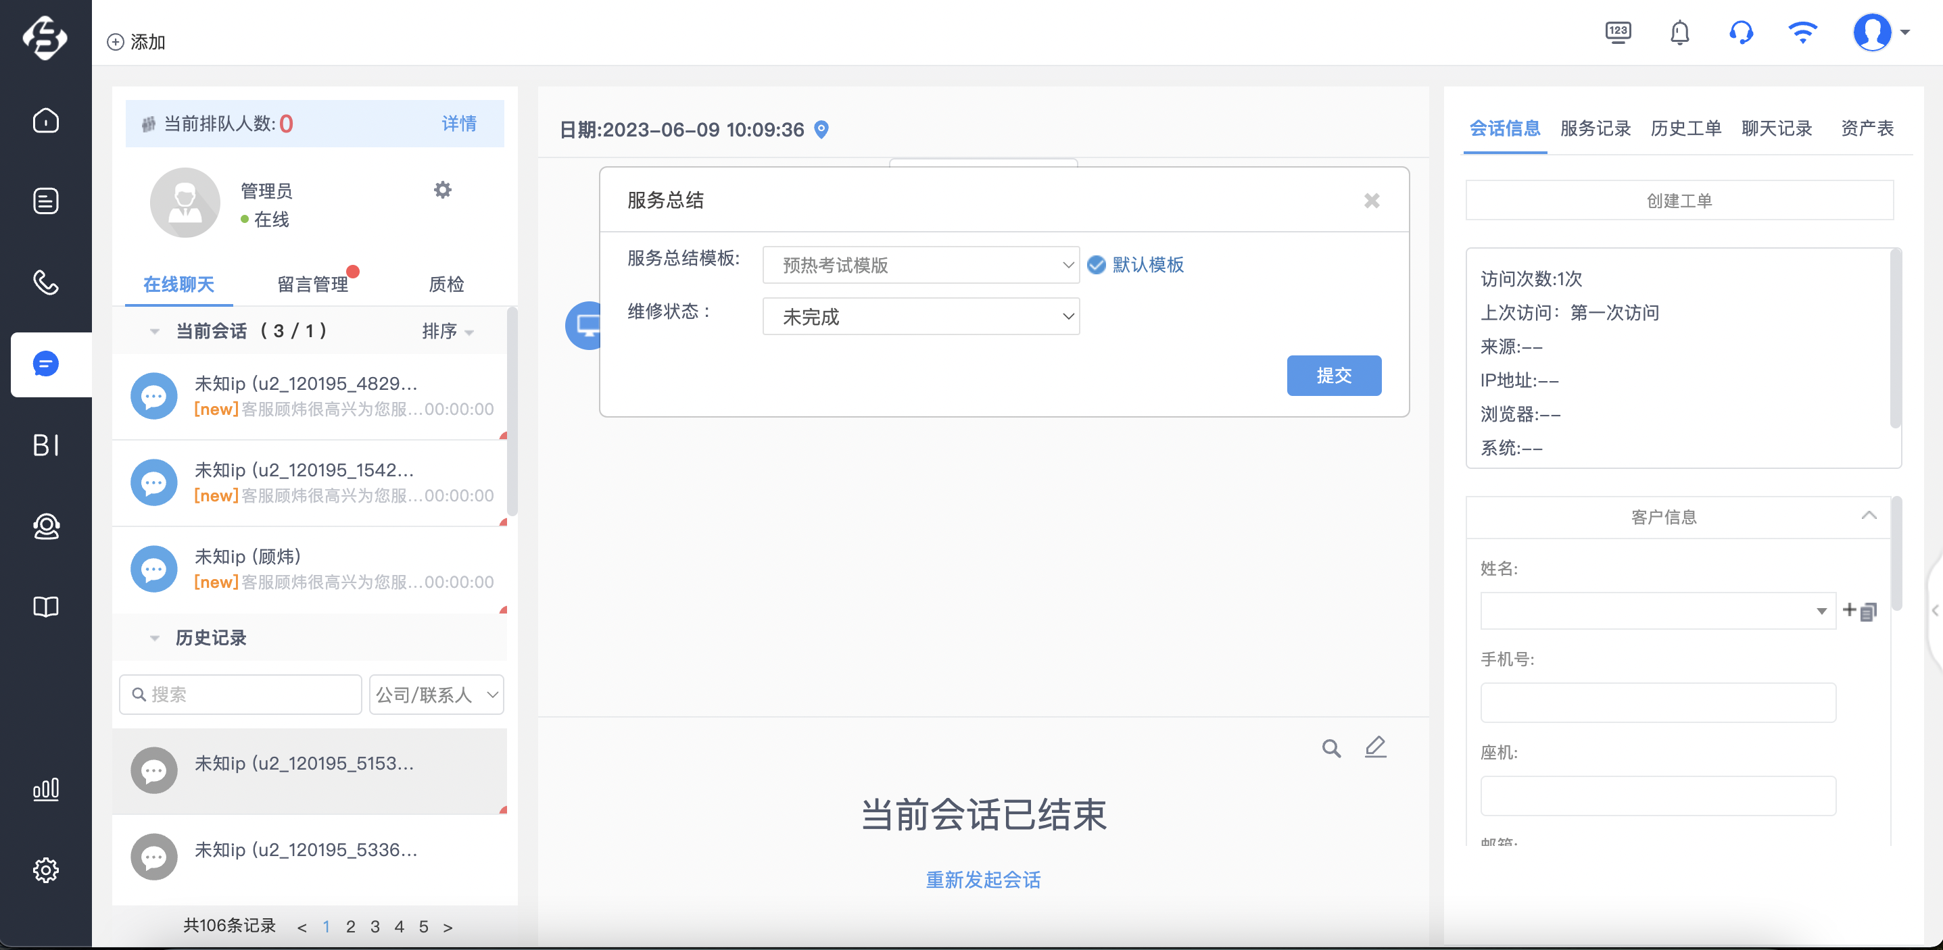Open the 服务总结模板 dropdown
1943x950 pixels.
click(921, 265)
